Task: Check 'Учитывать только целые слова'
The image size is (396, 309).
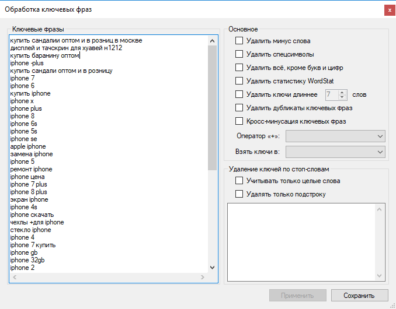Action: (x=239, y=181)
